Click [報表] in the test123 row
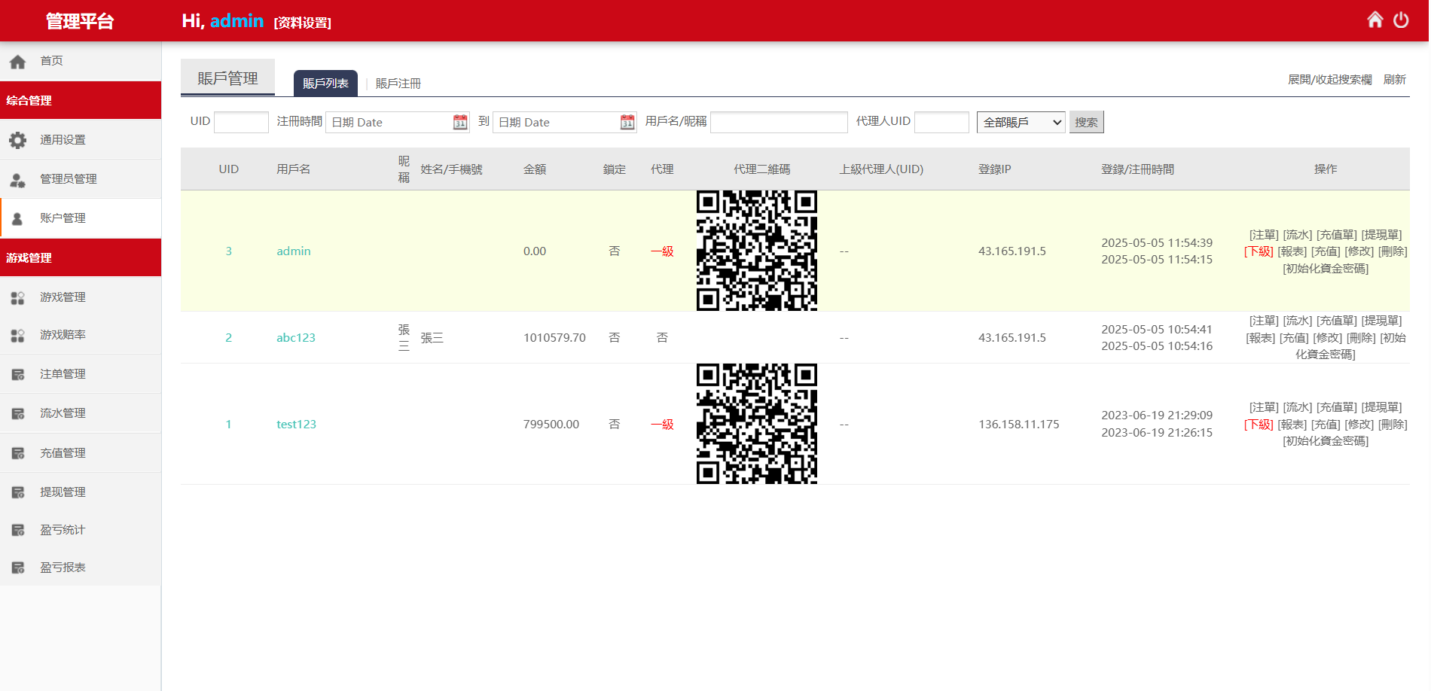Screen dimensions: 1431x691 coord(1292,425)
